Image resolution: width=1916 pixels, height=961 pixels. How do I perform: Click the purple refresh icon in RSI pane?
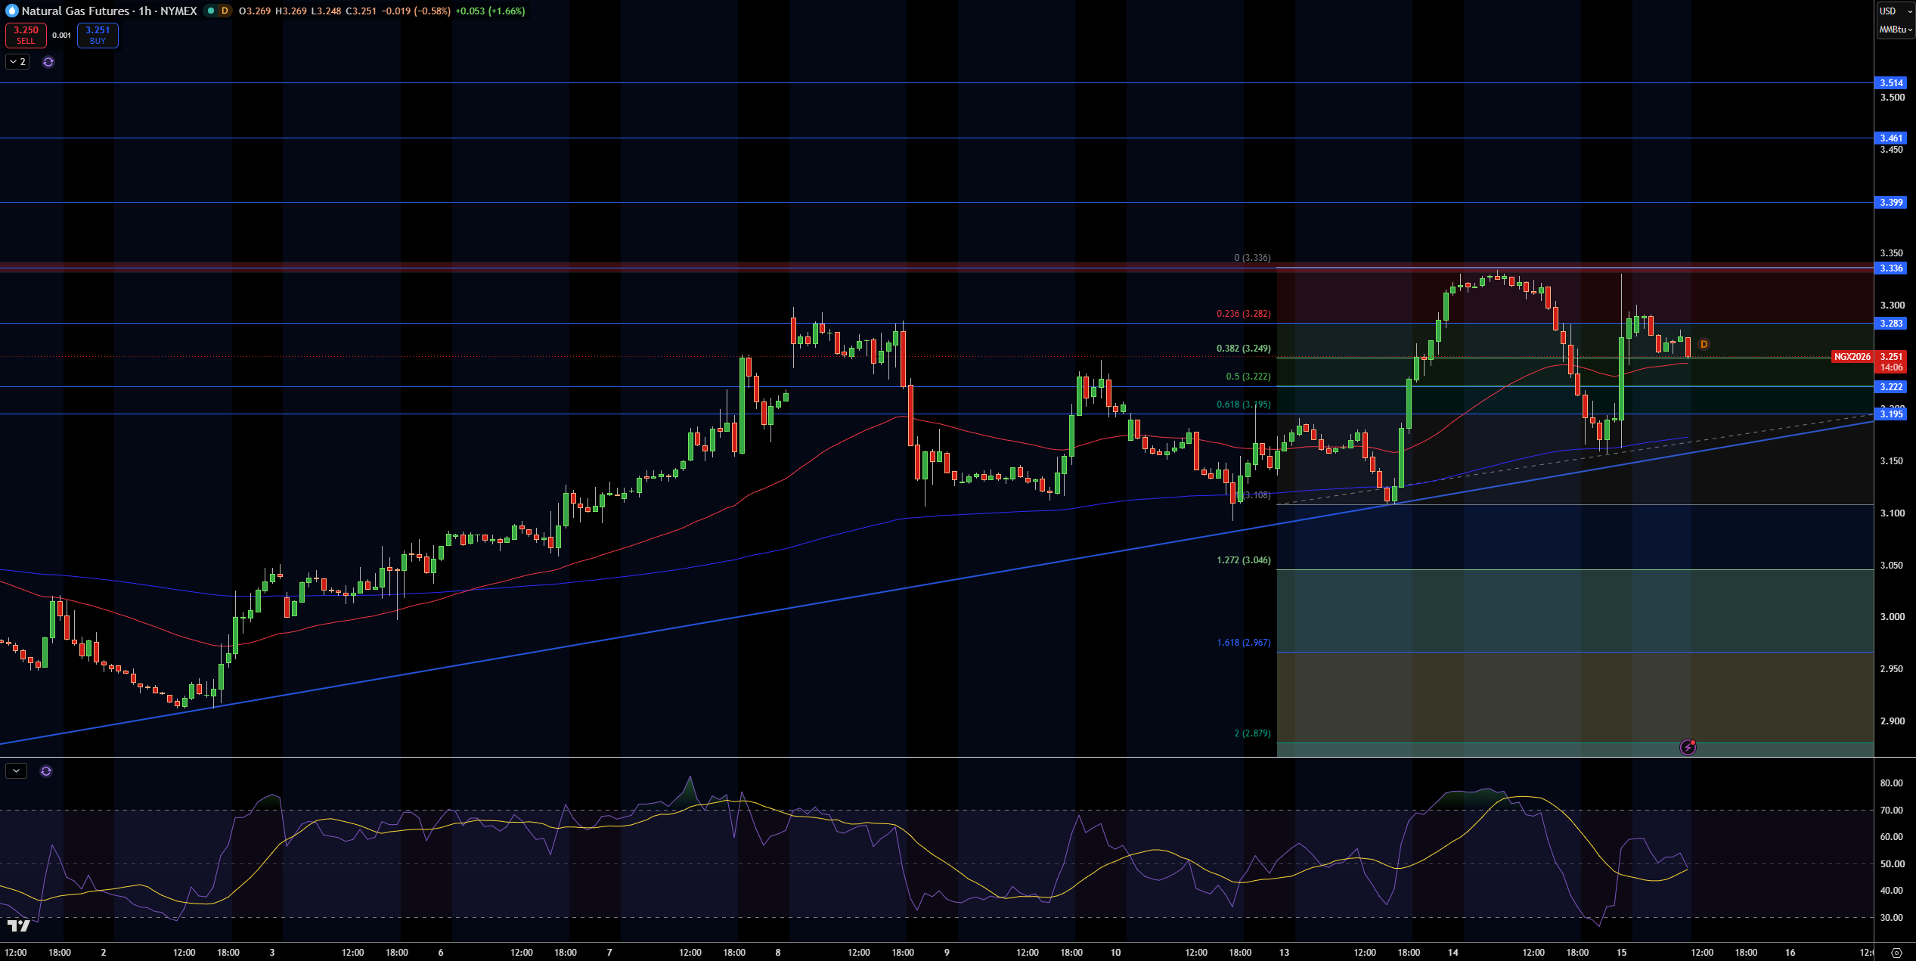[46, 771]
